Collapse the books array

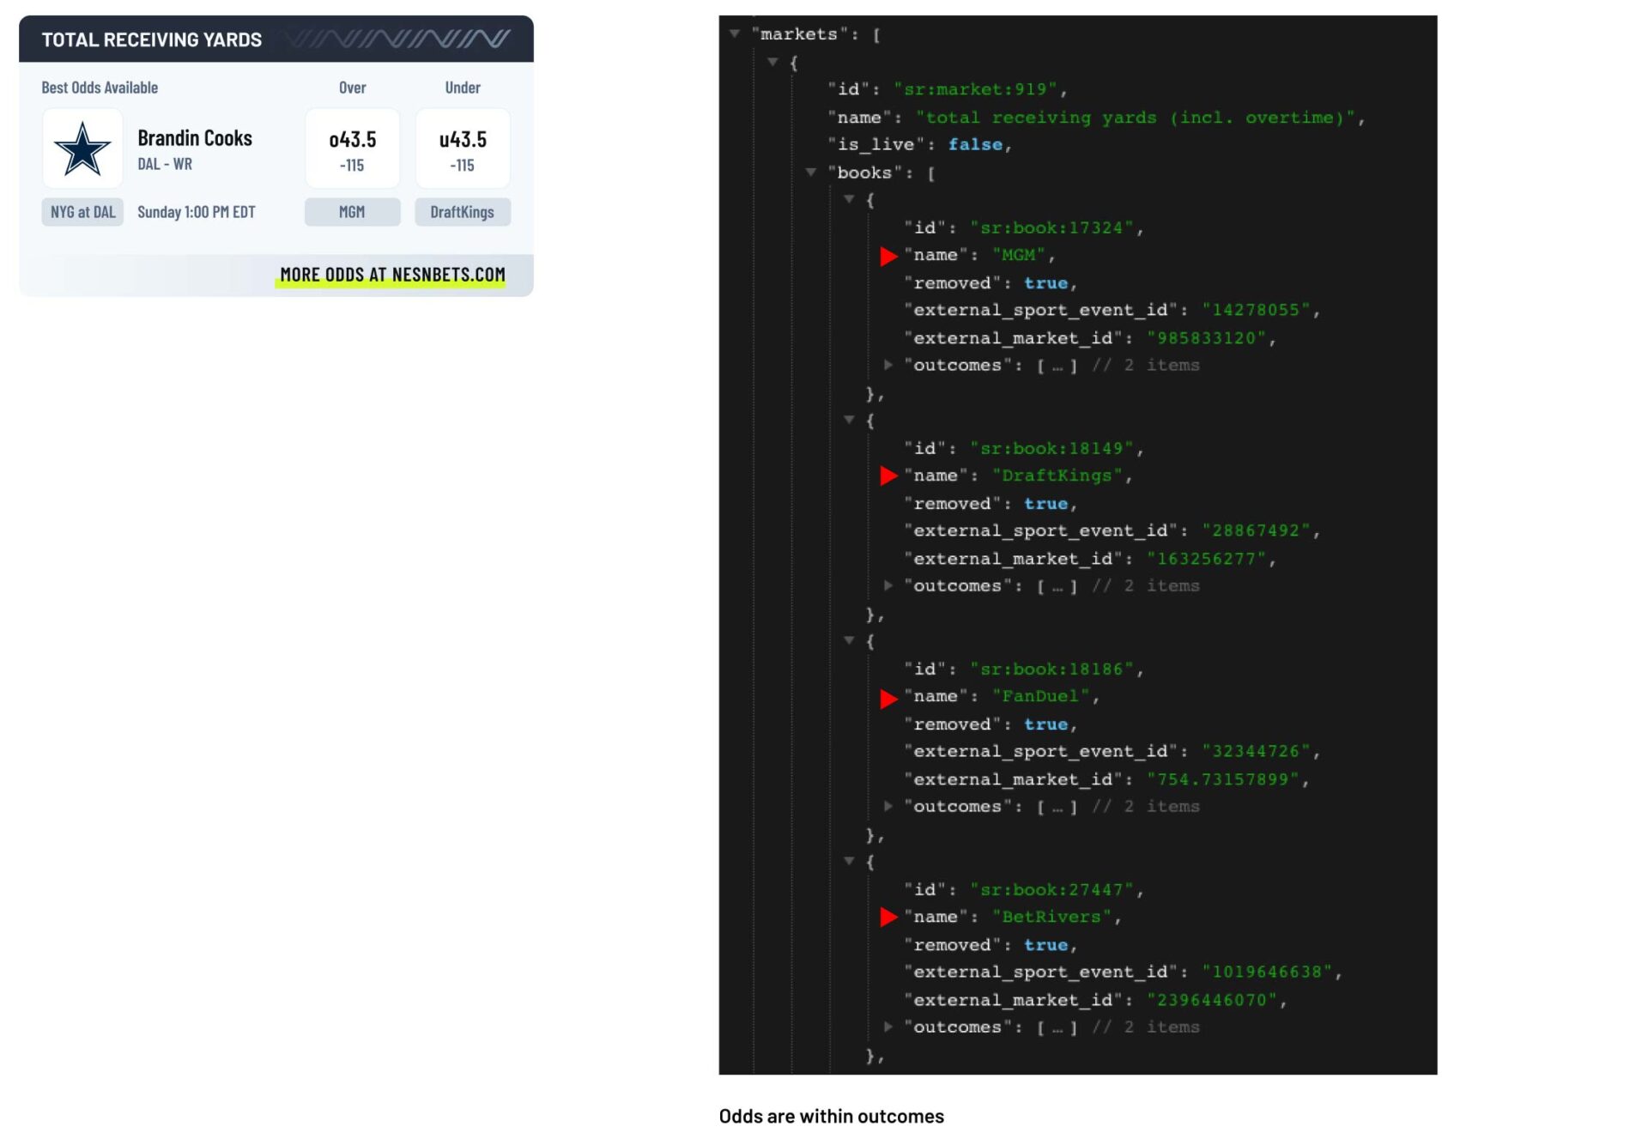click(810, 173)
